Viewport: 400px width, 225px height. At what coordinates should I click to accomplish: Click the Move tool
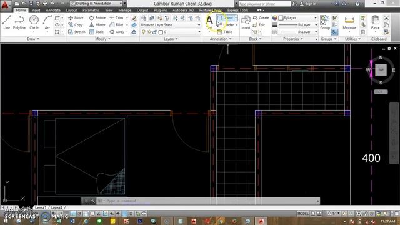76,18
